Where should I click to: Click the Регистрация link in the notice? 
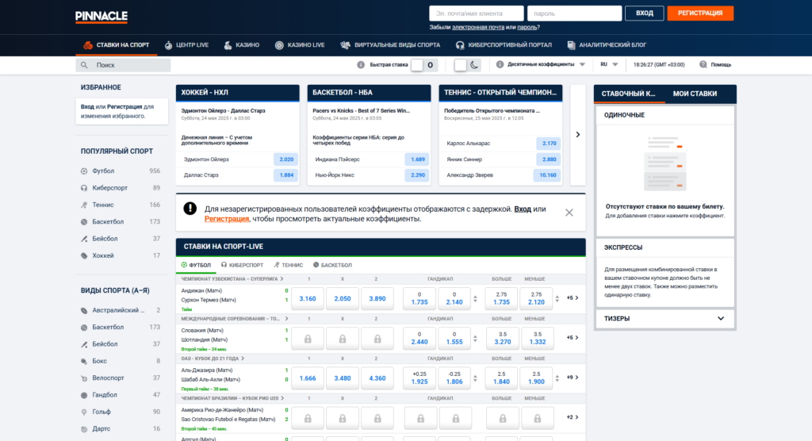coord(227,219)
